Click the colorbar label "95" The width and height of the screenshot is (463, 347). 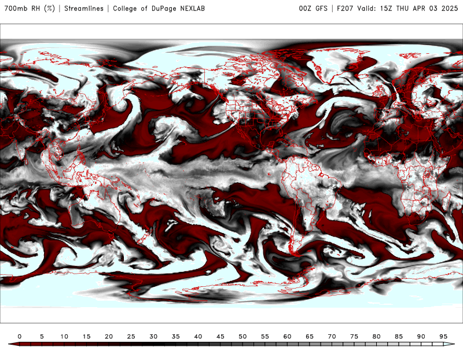click(443, 337)
